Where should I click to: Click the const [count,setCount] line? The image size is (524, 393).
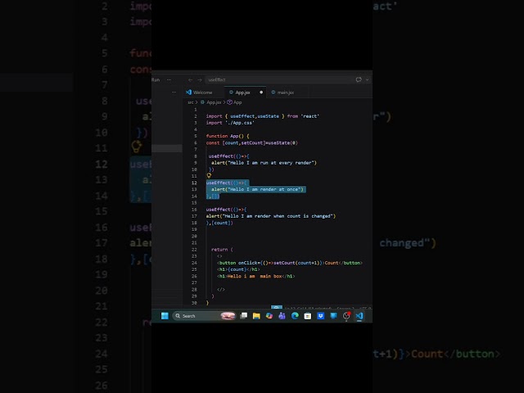[251, 142]
